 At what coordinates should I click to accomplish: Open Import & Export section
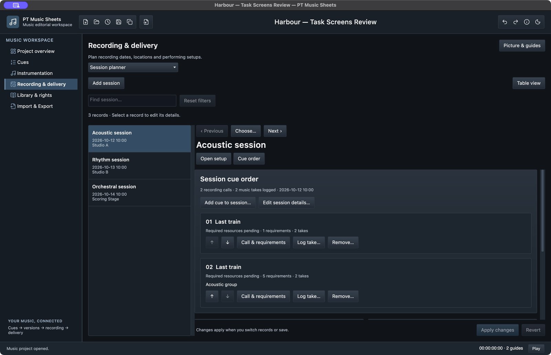pos(41,106)
